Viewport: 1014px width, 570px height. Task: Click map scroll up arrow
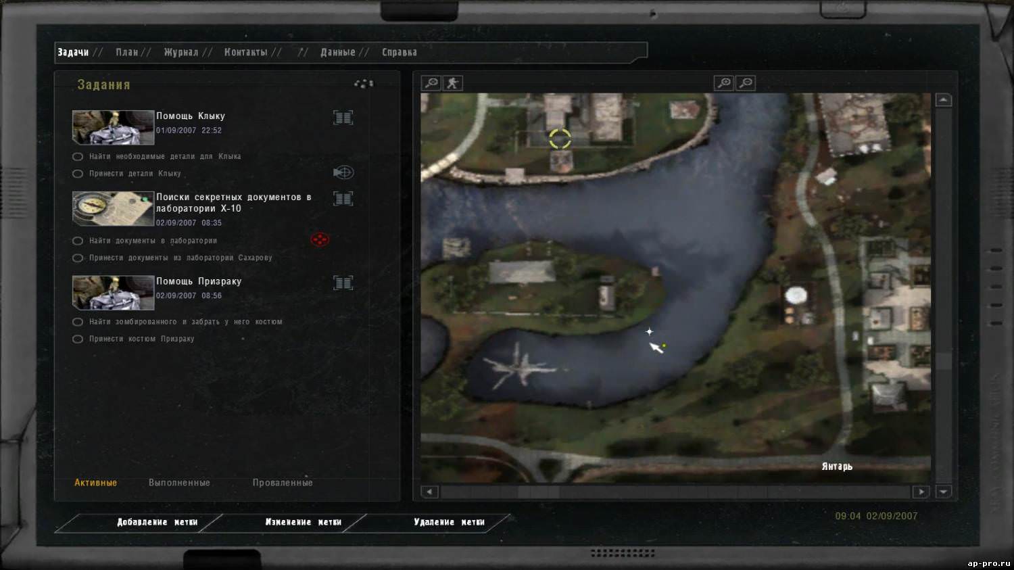click(944, 100)
